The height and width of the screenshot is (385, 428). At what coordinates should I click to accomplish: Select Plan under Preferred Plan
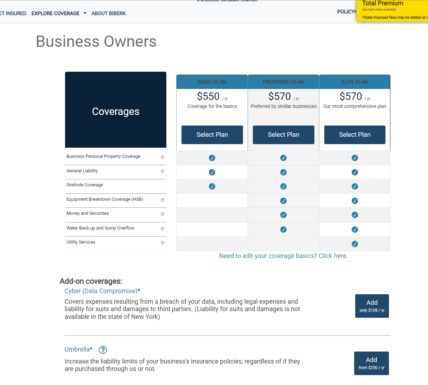(283, 135)
